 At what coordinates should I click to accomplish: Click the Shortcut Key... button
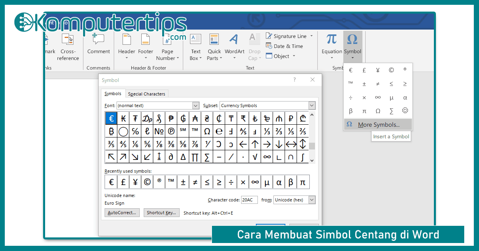coord(162,213)
